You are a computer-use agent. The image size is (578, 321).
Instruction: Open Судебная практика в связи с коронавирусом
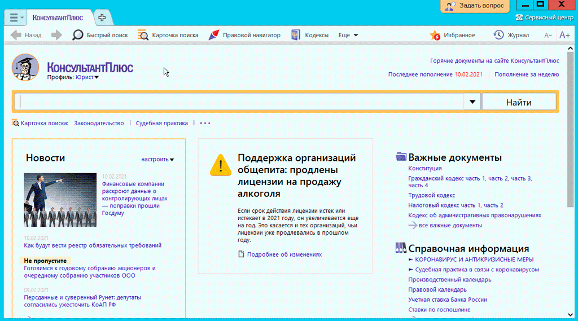click(477, 270)
